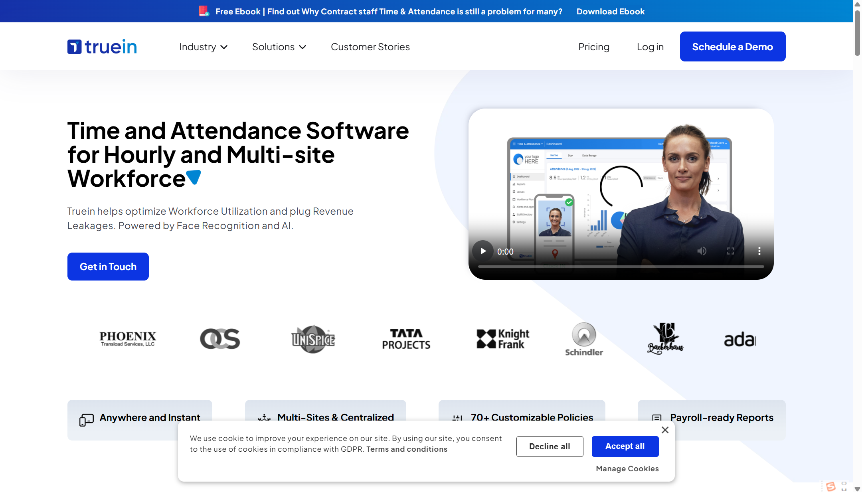Enter fullscreen on the video
This screenshot has height=492, width=862.
pos(730,251)
